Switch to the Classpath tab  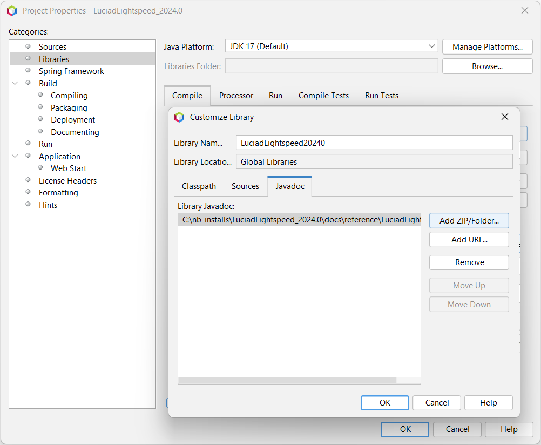[x=199, y=186]
